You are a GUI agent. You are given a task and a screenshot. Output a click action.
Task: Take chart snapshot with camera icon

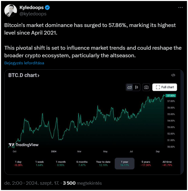(146, 87)
